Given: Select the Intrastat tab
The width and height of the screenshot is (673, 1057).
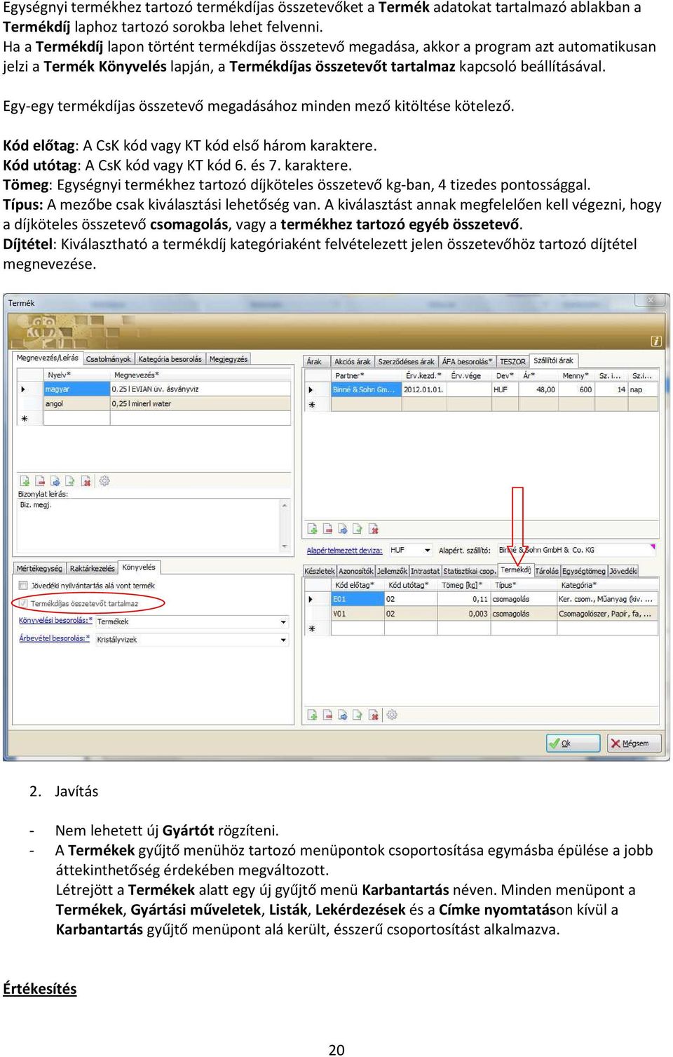Looking at the screenshot, I should click(426, 572).
